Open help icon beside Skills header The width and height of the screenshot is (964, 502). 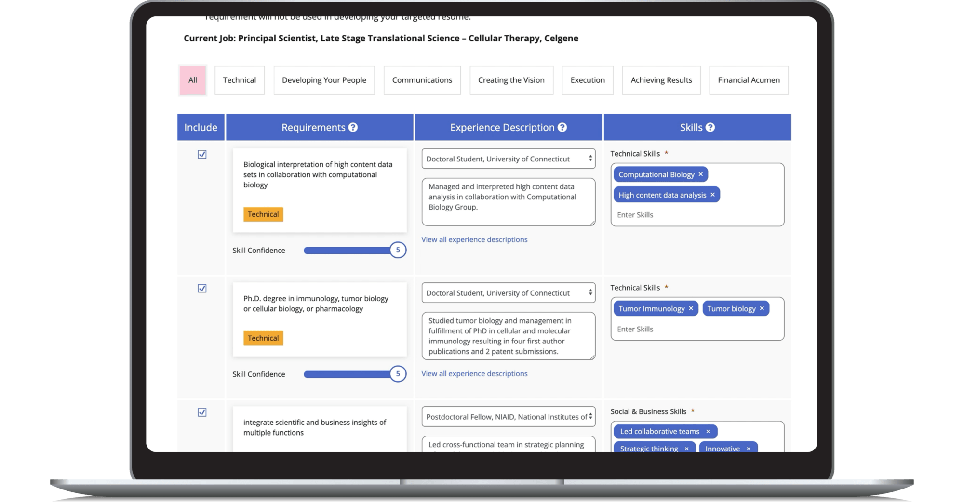coord(710,128)
